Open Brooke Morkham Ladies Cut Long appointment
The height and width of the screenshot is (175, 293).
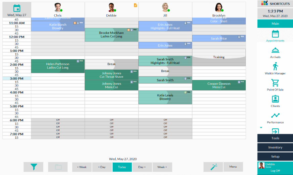tap(112, 35)
